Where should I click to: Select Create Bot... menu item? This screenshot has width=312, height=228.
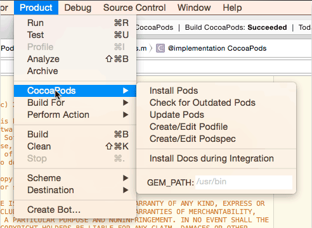[75, 210]
